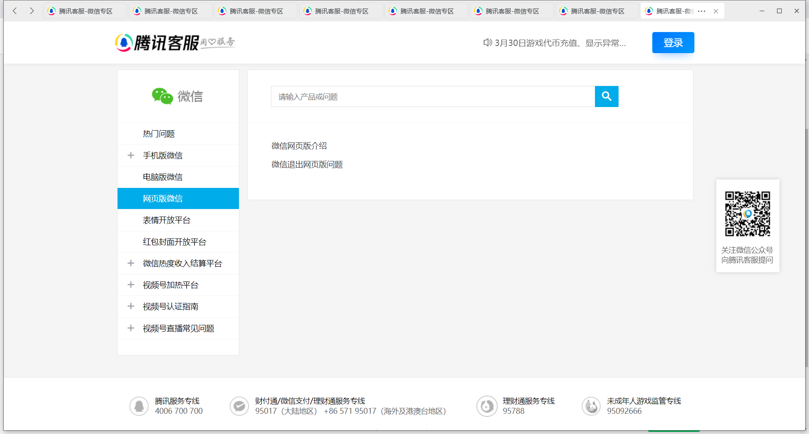Click the 登录 login button
Screen dimensions: 809x434
[x=673, y=43]
